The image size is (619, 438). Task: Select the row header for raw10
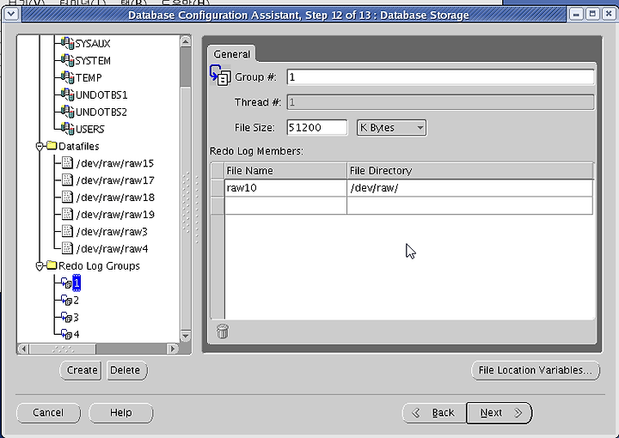[x=218, y=188]
